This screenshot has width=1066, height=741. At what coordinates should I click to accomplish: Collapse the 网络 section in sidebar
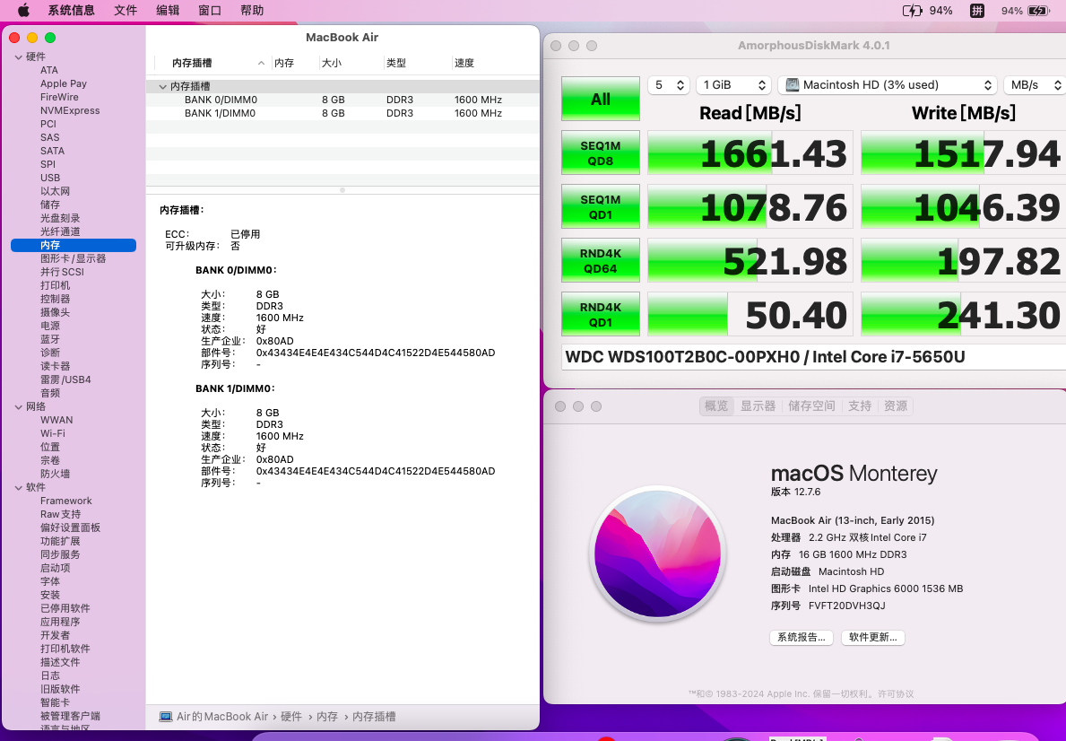[x=18, y=407]
